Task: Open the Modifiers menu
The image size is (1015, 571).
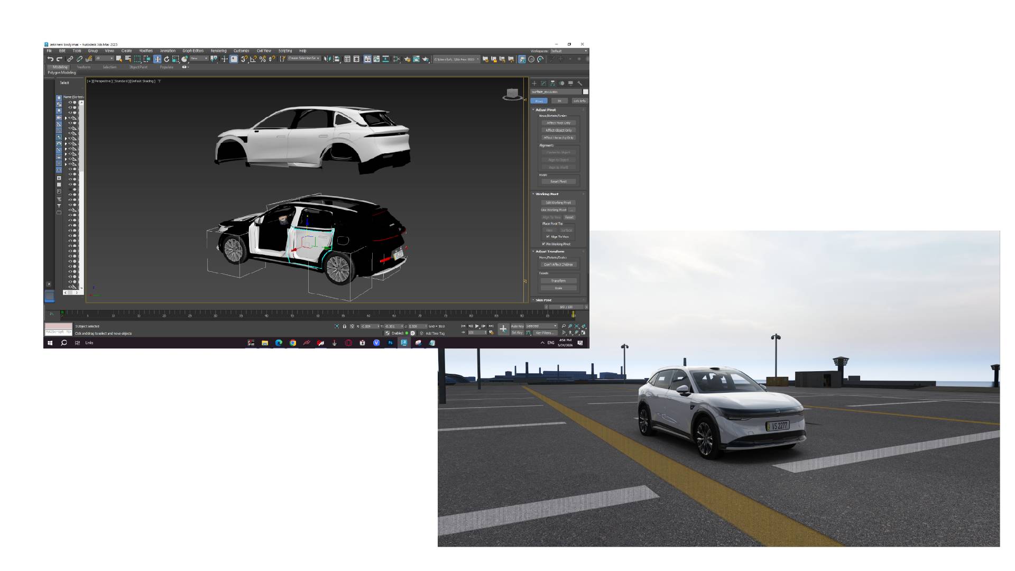Action: pos(146,51)
